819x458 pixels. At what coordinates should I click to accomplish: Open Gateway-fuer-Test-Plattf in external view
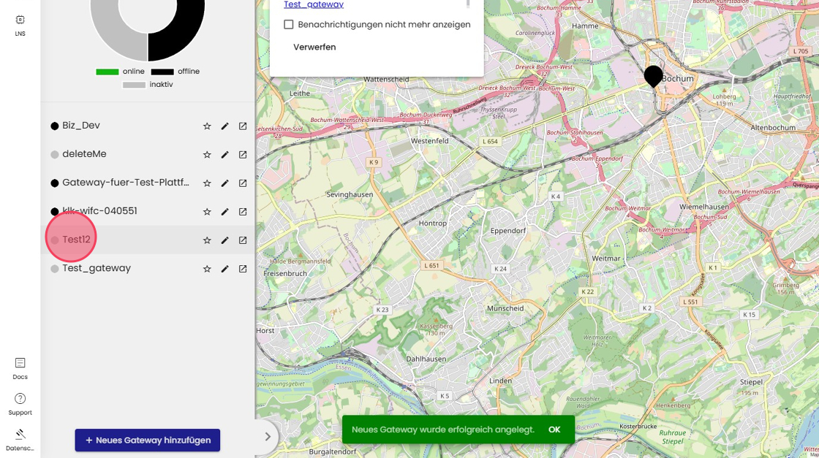coord(243,183)
